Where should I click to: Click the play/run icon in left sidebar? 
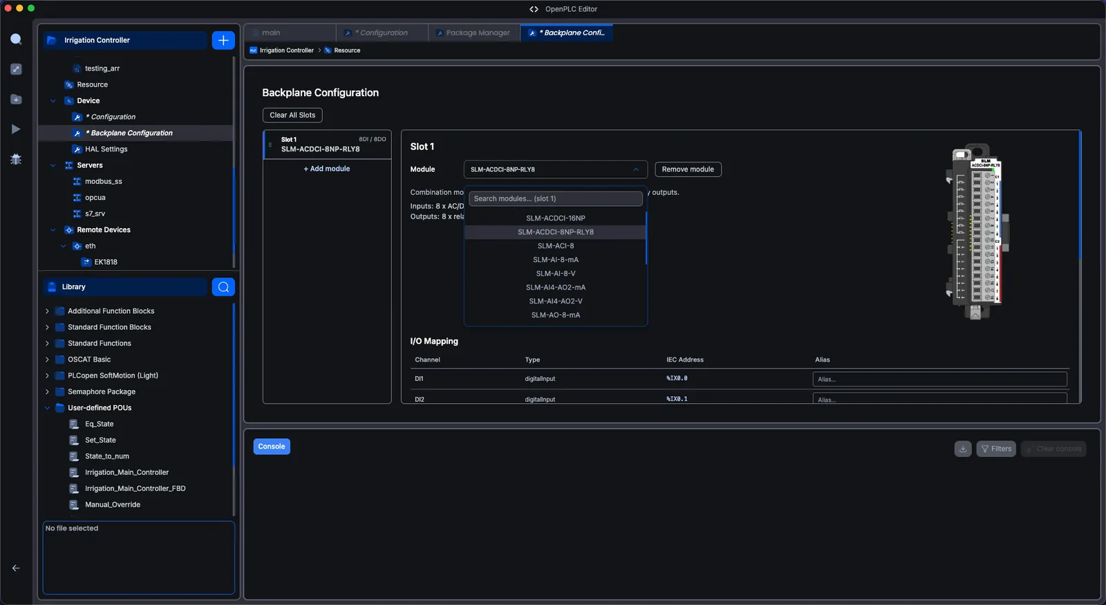click(x=16, y=129)
